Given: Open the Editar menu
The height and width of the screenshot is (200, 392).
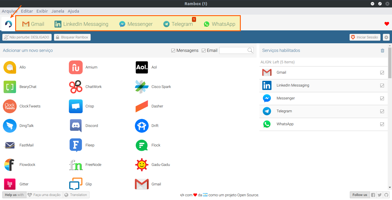Looking at the screenshot, I should (27, 11).
